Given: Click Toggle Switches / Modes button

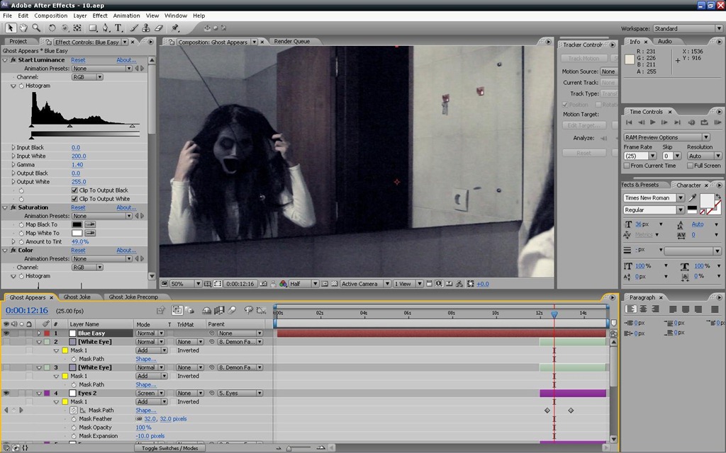Looking at the screenshot, I should [x=169, y=448].
